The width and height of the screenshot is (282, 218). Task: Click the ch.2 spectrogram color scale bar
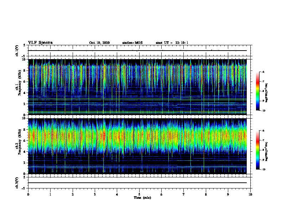tap(257, 150)
